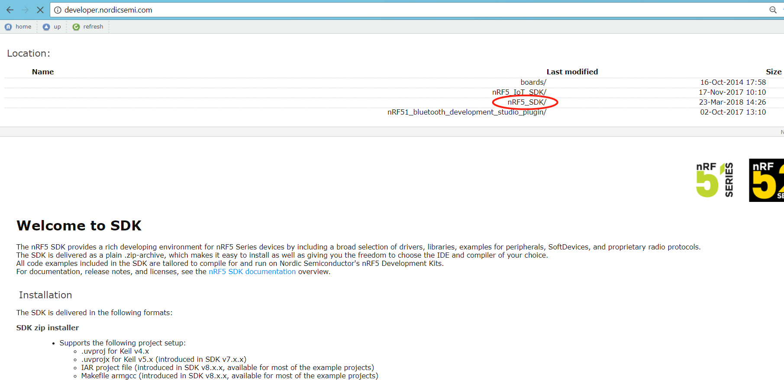784x380 pixels.
Task: Sort by the Size column header
Action: coord(774,72)
